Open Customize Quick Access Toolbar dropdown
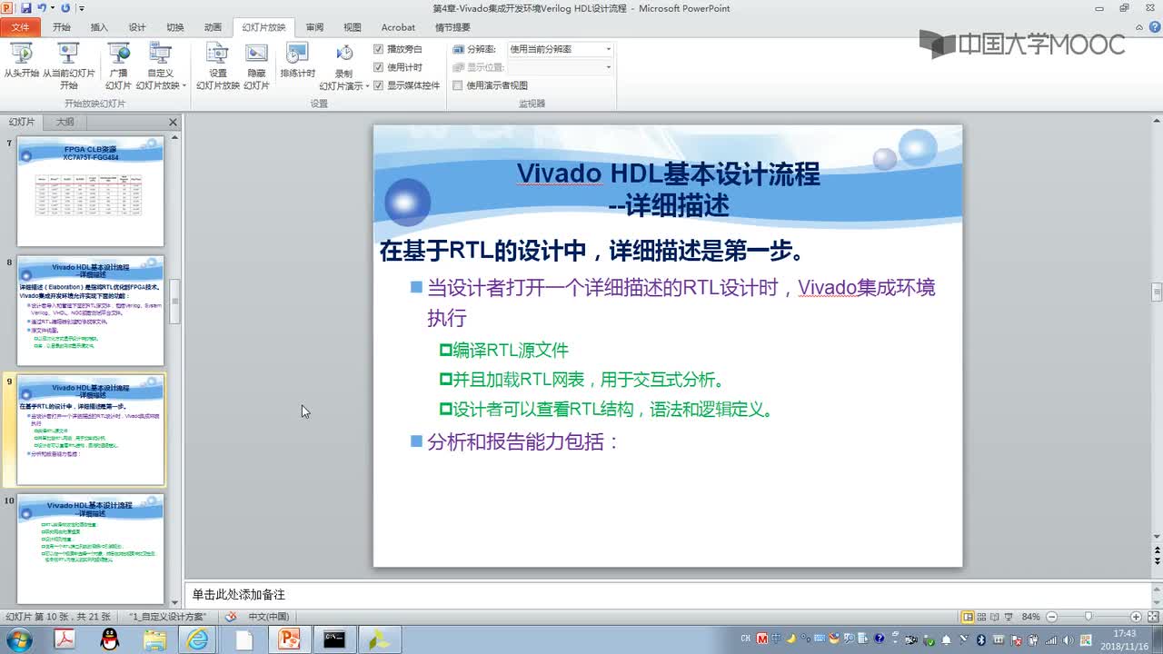The image size is (1163, 654). pos(82,8)
